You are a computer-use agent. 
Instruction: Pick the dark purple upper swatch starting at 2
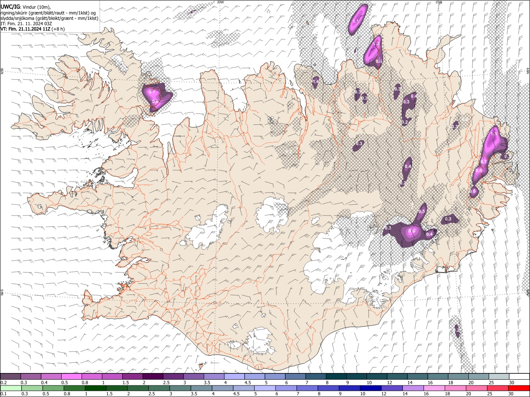click(x=152, y=377)
